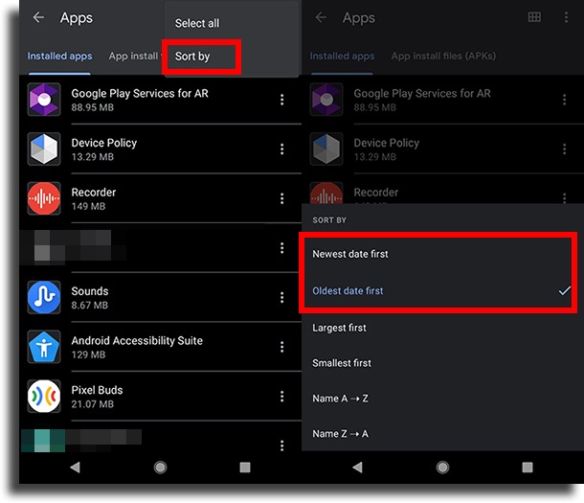
Task: Select the Recorder 149 MB entry in left screen
Action: 161,198
